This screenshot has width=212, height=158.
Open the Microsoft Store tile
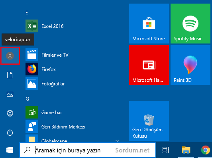click(x=149, y=24)
